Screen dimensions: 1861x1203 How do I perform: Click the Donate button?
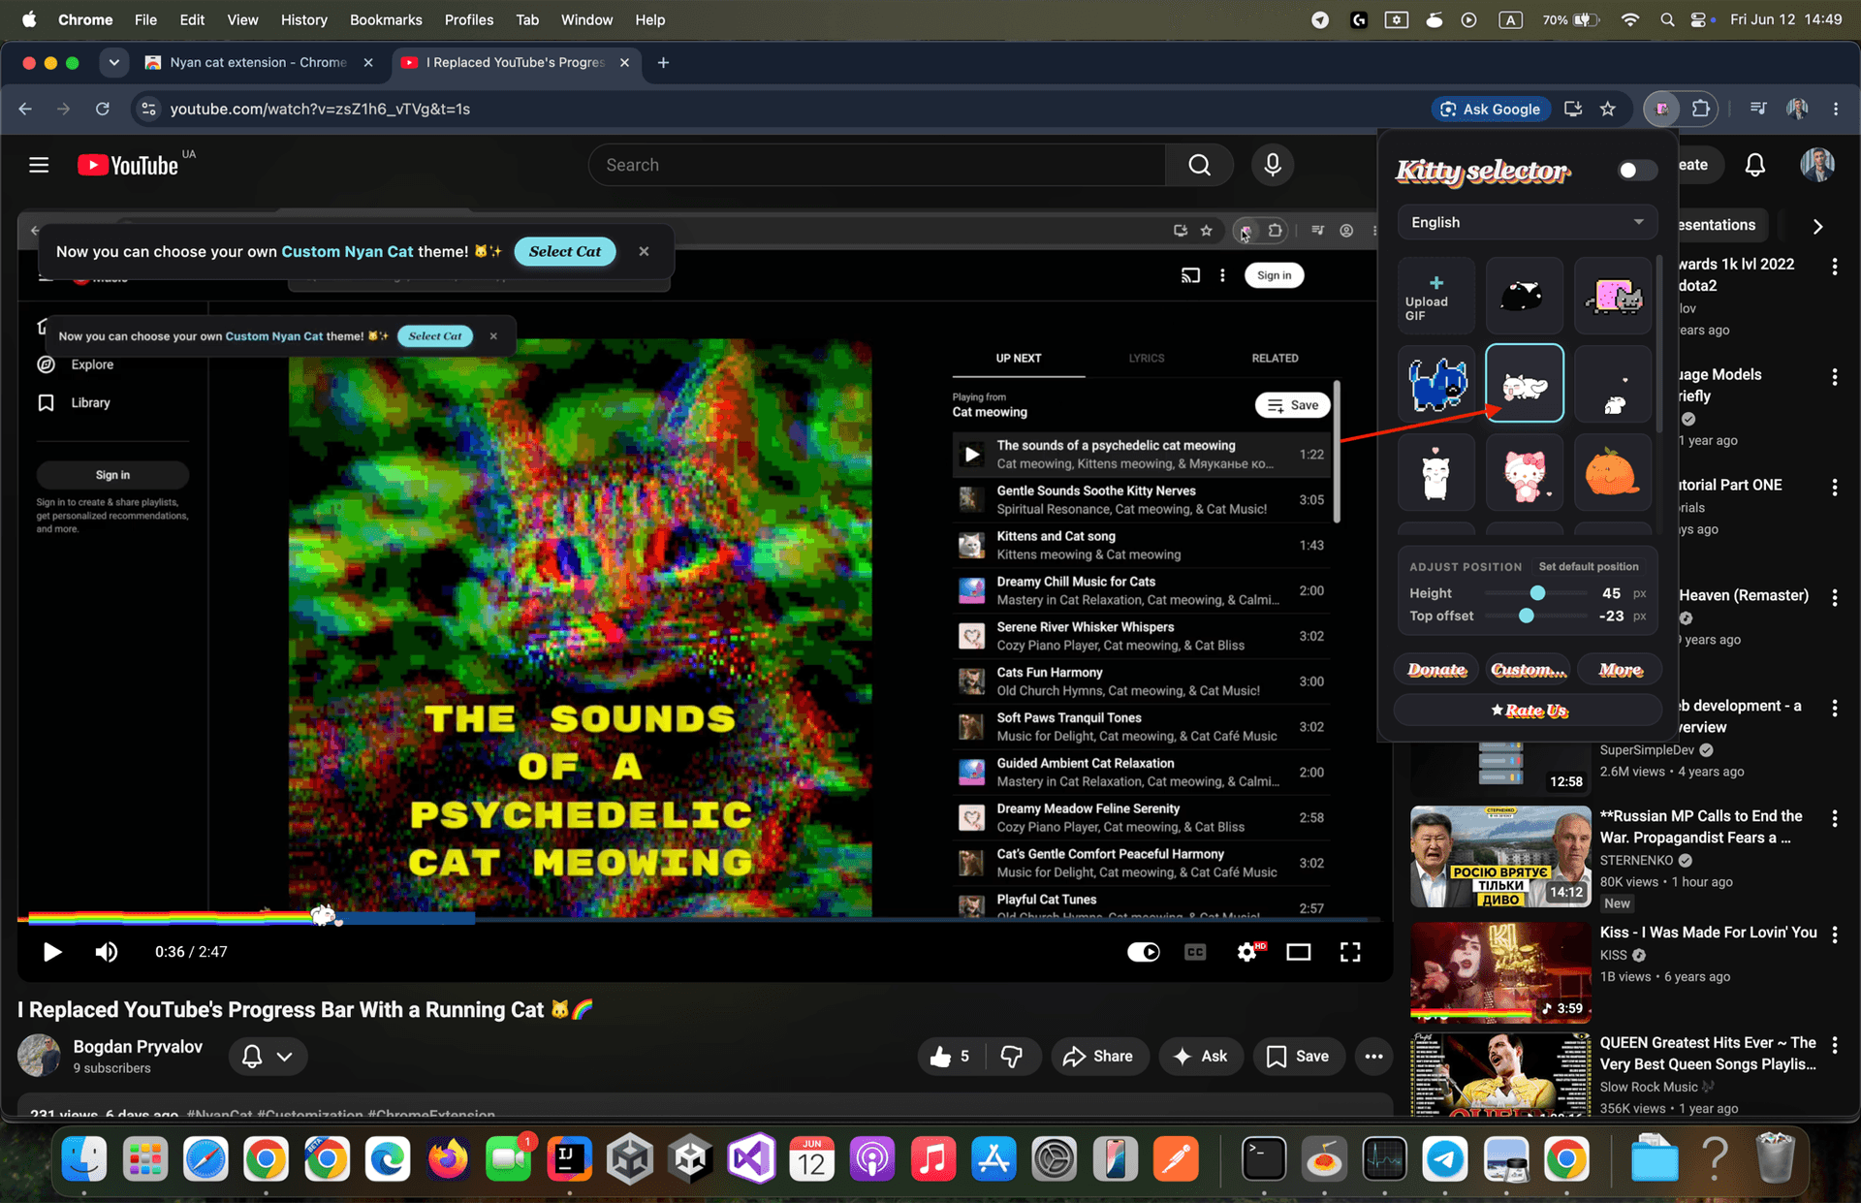(1436, 670)
